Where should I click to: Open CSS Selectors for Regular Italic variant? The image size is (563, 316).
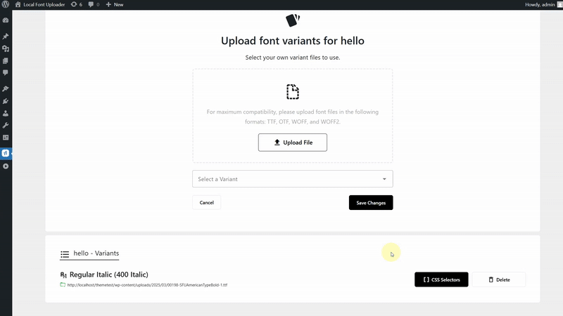[441, 279]
